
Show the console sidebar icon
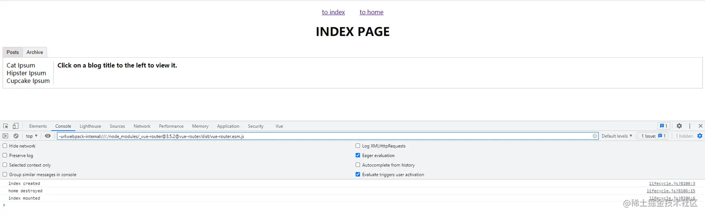6,136
